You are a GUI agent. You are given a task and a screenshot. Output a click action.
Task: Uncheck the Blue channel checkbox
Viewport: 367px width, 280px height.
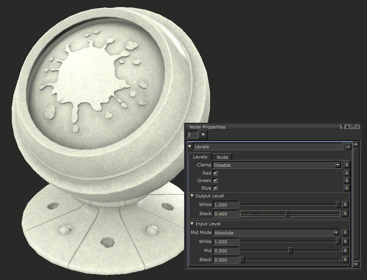[215, 188]
